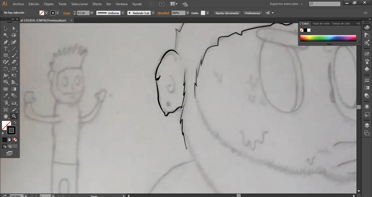
Task: Expand the Uniforme stroke profile list
Action: pyautogui.click(x=123, y=13)
